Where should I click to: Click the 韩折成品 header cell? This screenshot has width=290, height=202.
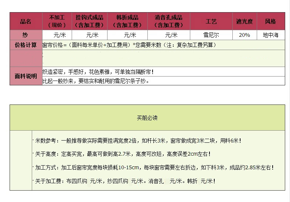coord(127,21)
